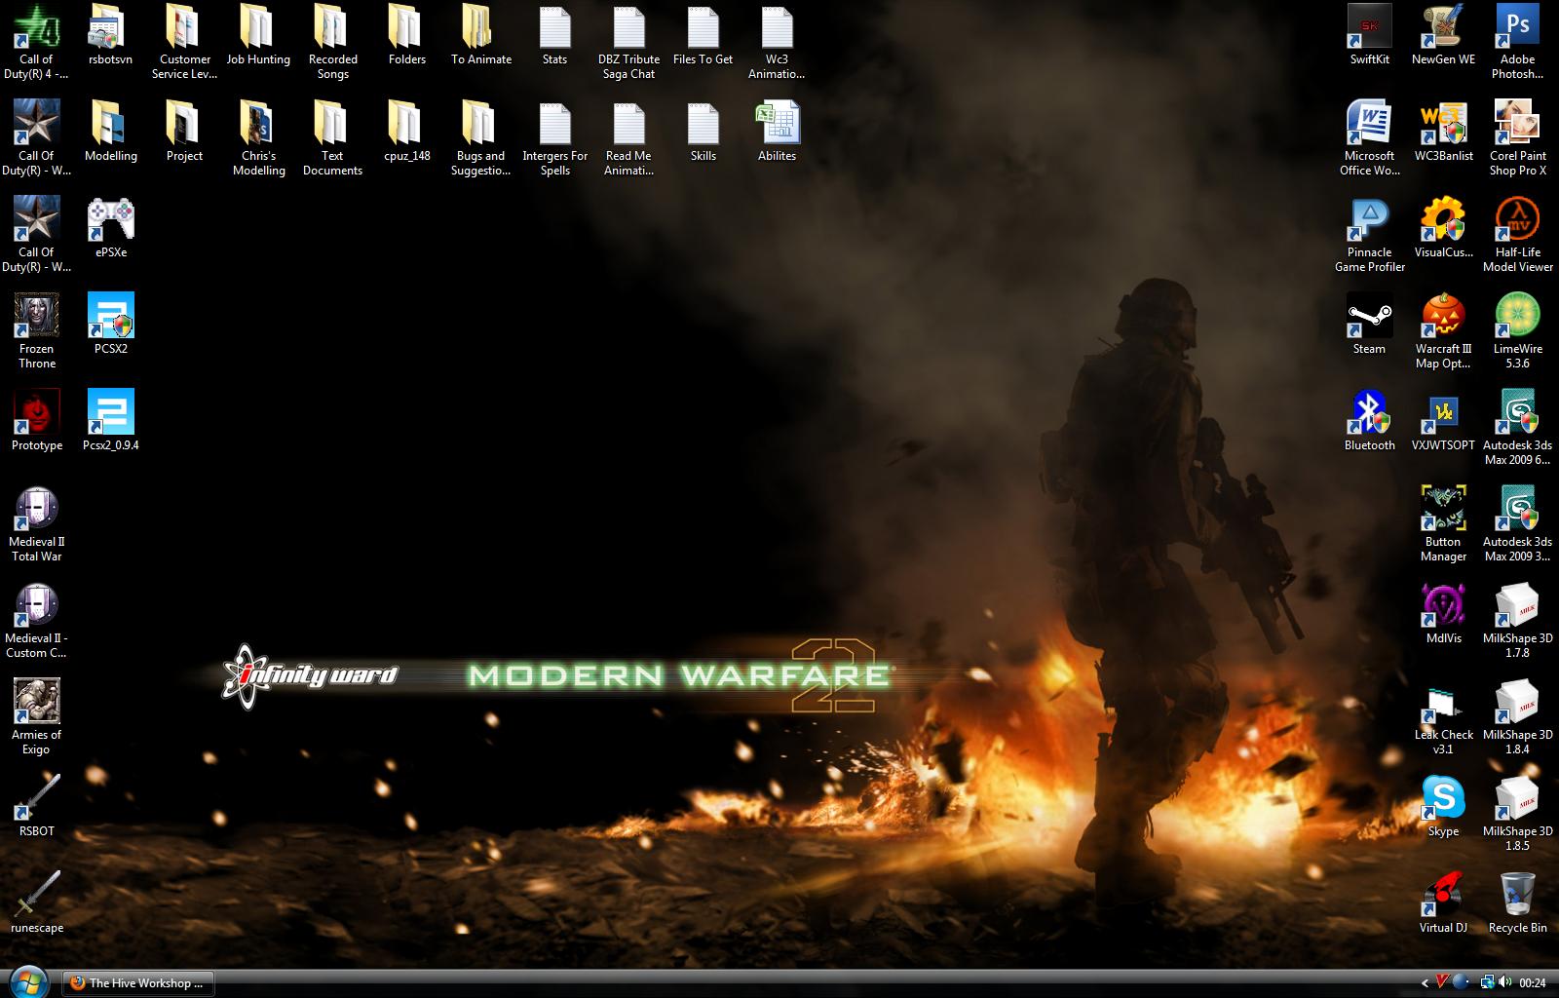Open the Files To Get text file
This screenshot has width=1559, height=998.
[703, 36]
